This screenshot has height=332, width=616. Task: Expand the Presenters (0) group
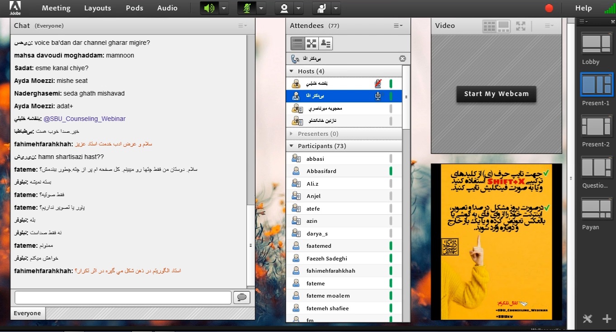click(x=291, y=134)
